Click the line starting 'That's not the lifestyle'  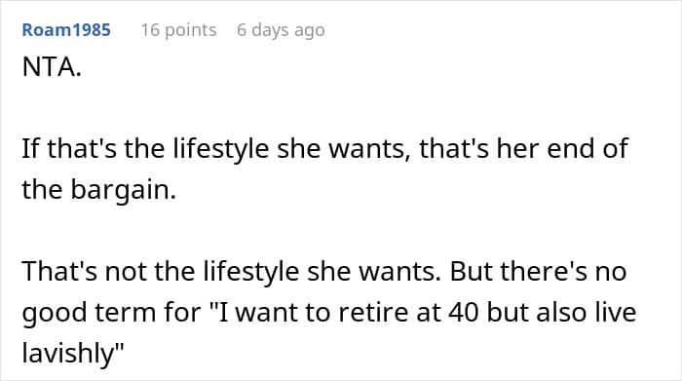click(x=324, y=272)
